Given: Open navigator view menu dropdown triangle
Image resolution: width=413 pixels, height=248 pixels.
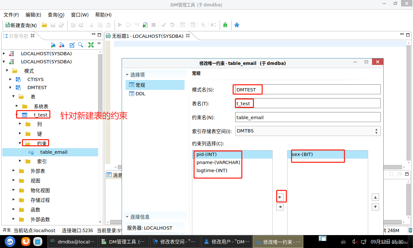Looking at the screenshot, I should pyautogui.click(x=99, y=44).
